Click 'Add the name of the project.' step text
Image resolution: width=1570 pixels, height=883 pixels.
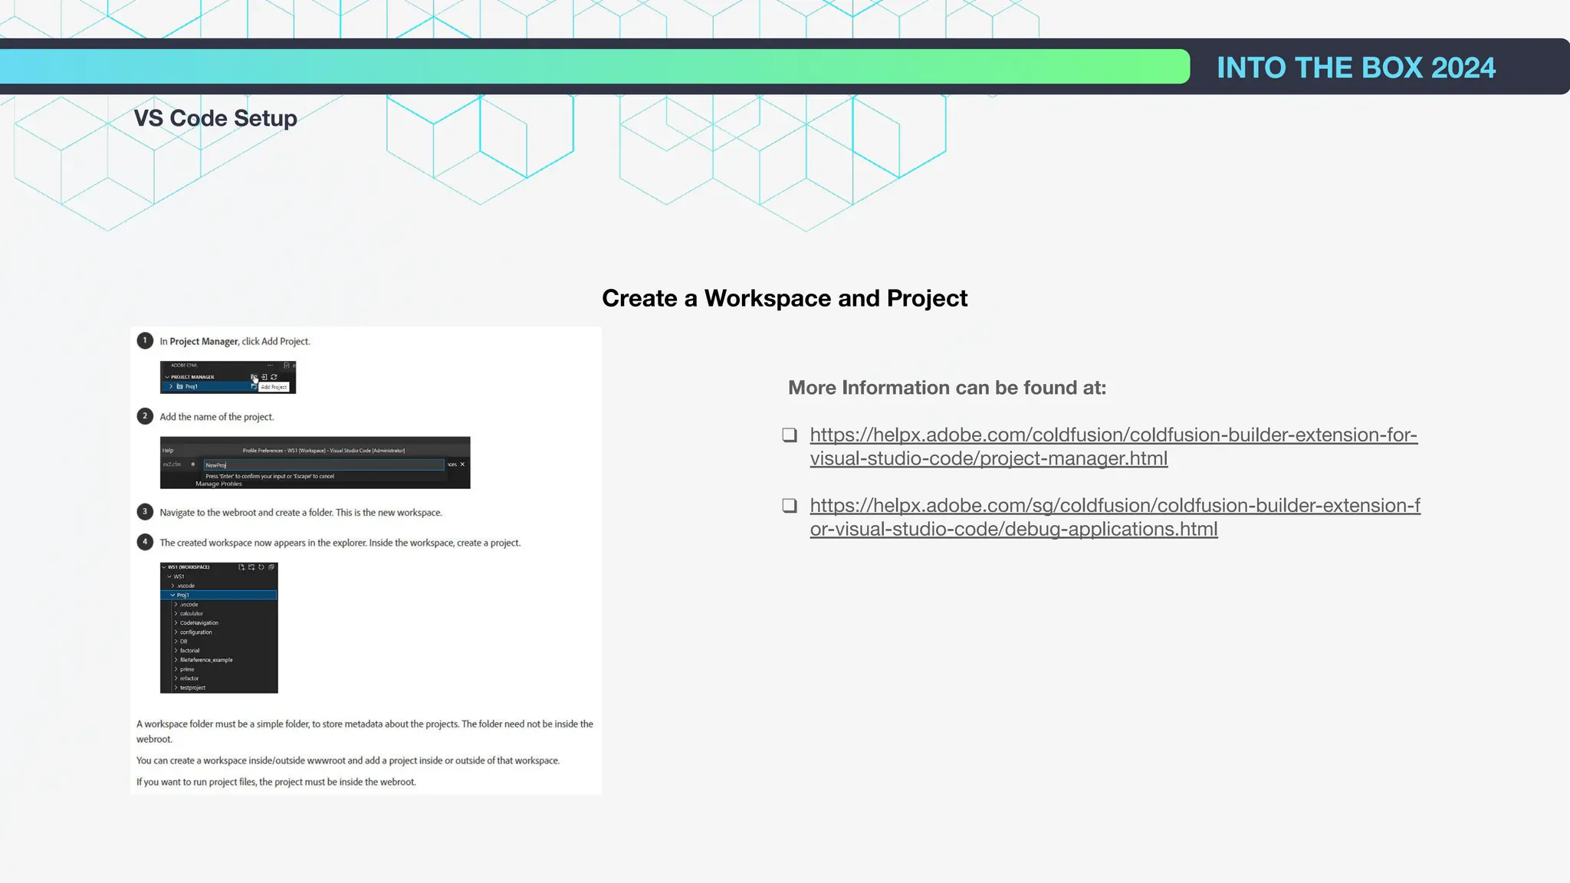(x=217, y=417)
